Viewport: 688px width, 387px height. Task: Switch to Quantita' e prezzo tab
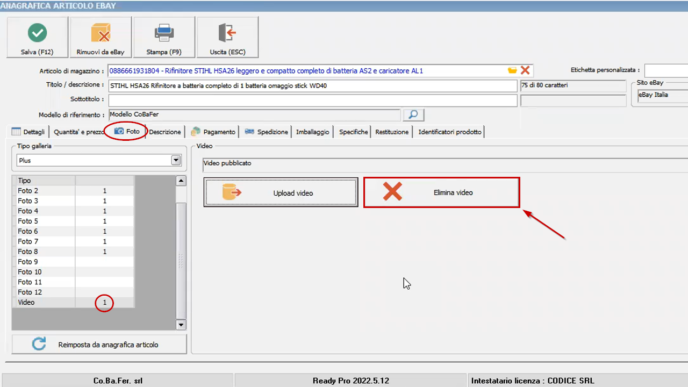78,132
